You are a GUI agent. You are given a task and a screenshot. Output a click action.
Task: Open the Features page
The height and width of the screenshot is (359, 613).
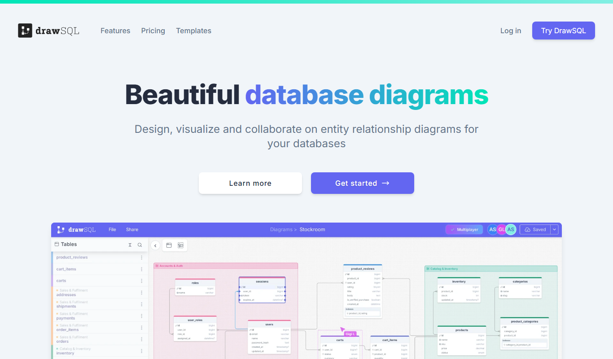(115, 31)
